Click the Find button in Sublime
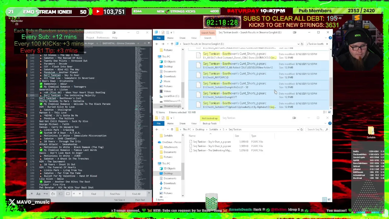389x219 pixels. pos(94,194)
